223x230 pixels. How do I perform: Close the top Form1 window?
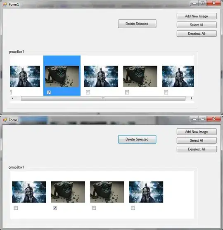click(x=214, y=3)
